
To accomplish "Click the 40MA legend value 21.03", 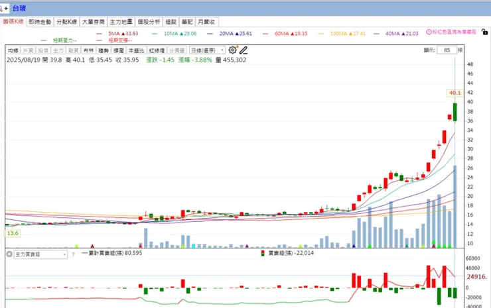I will tap(409, 34).
